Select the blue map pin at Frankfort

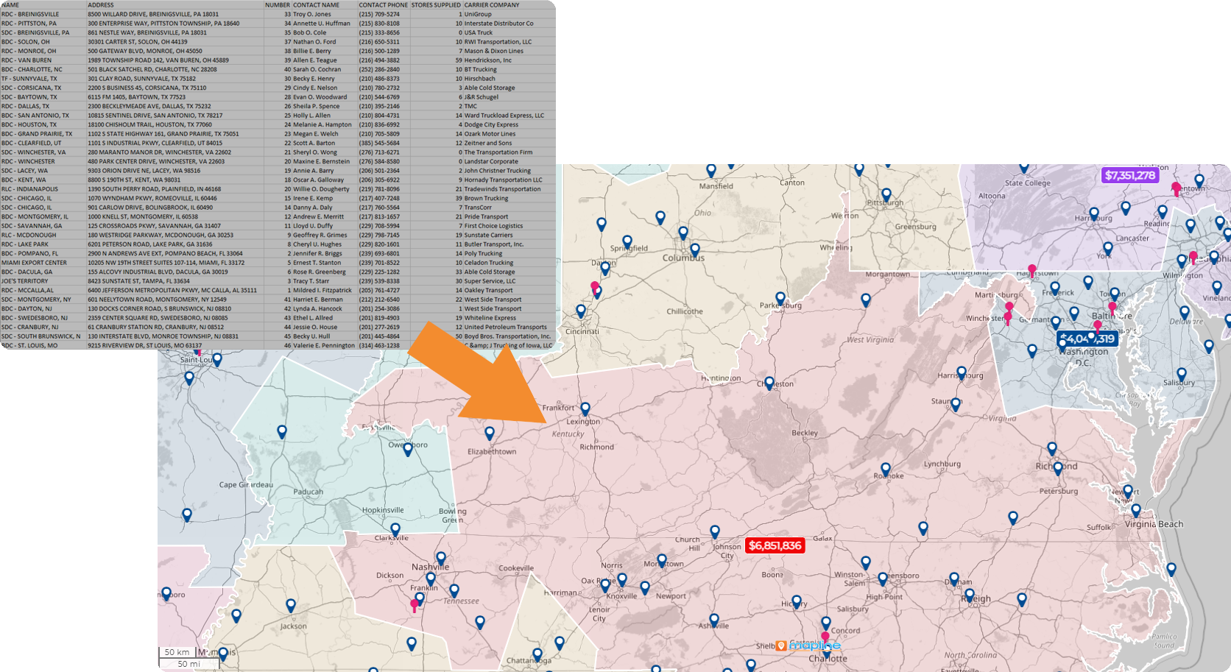585,407
